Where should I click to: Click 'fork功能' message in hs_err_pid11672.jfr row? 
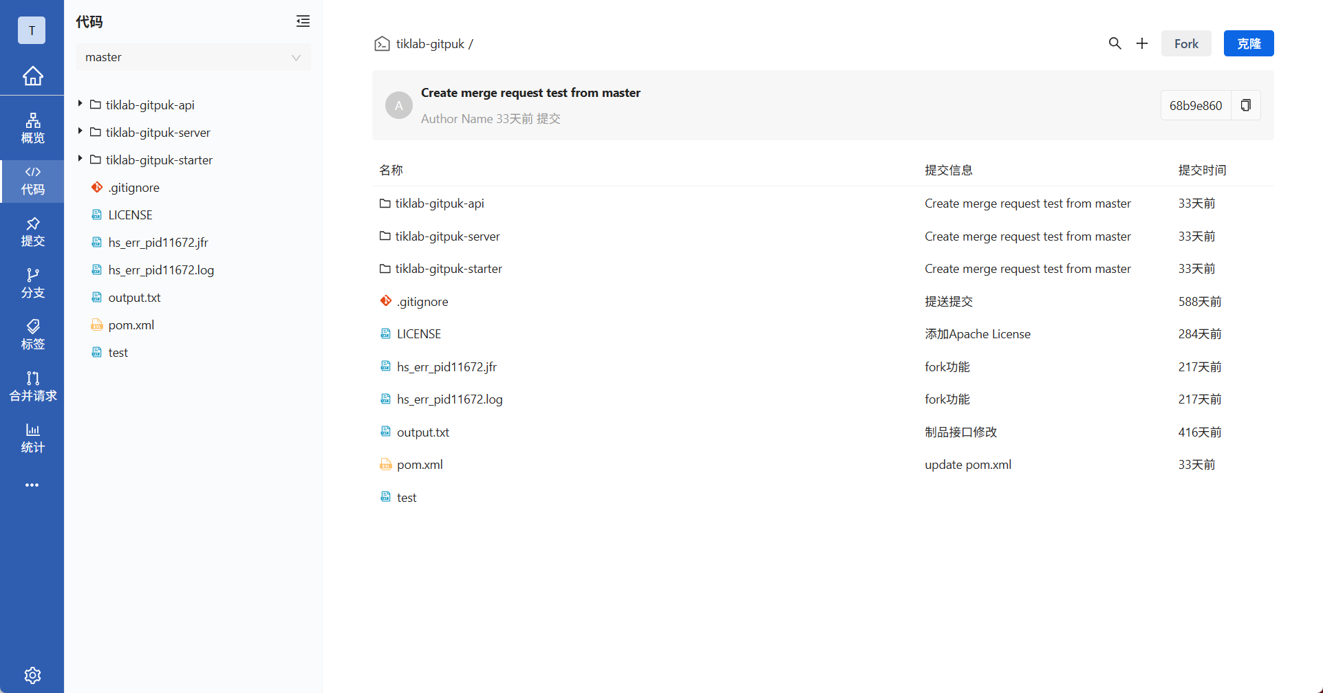point(947,367)
